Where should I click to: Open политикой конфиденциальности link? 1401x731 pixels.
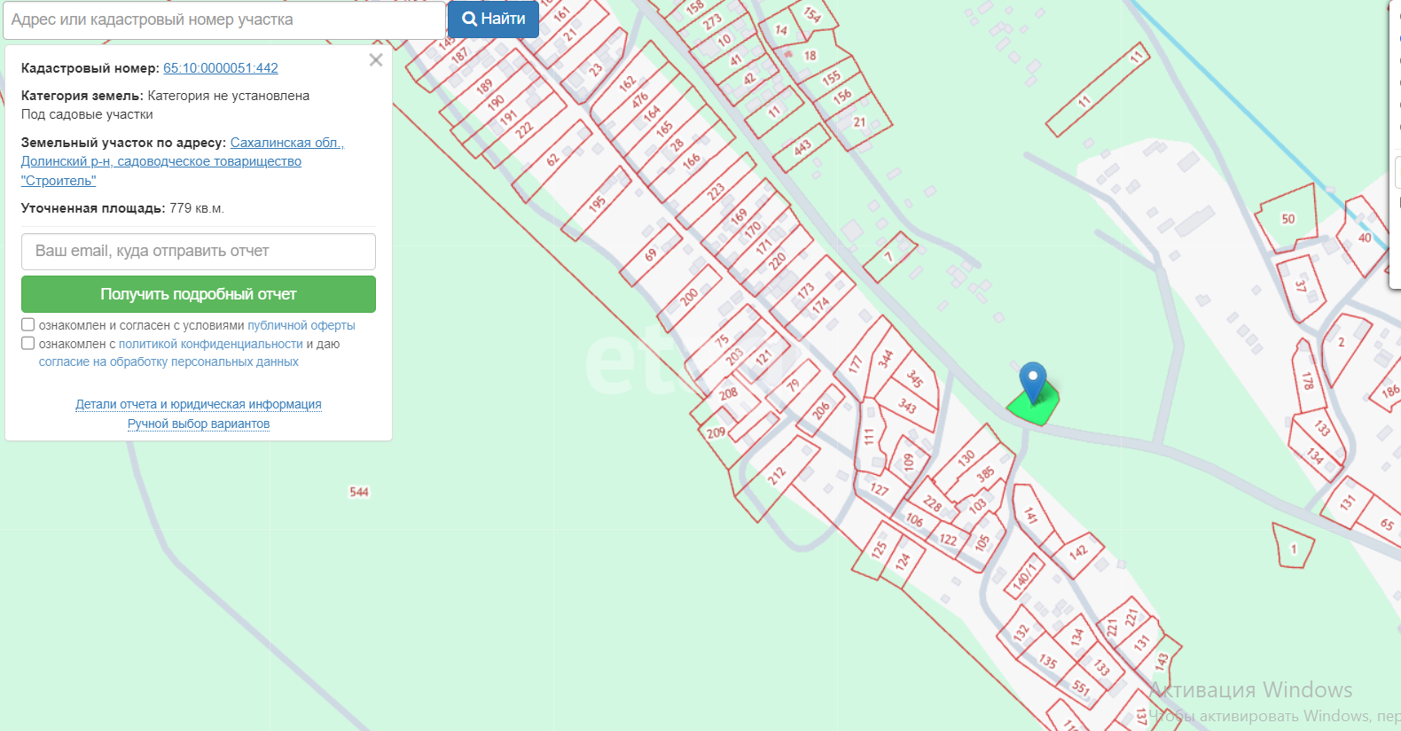210,344
